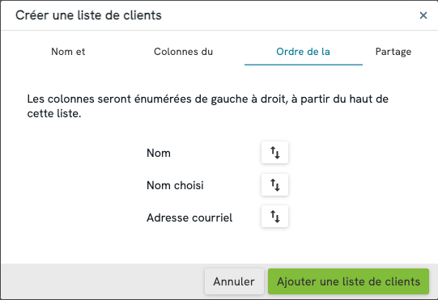Click the Annuler button
Image resolution: width=438 pixels, height=300 pixels.
(234, 281)
